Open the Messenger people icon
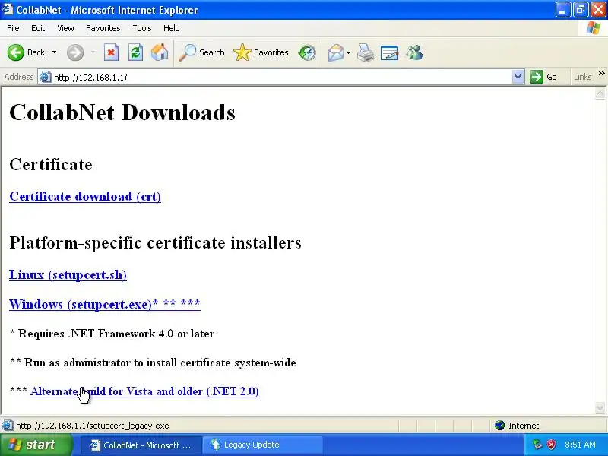This screenshot has height=456, width=608. tap(414, 52)
